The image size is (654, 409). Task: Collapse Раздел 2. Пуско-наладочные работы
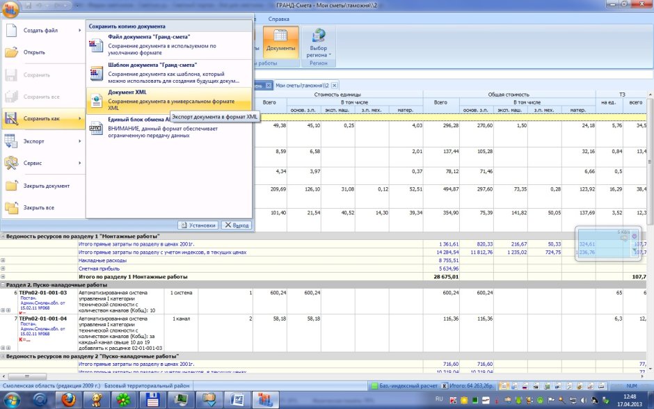coord(3,285)
